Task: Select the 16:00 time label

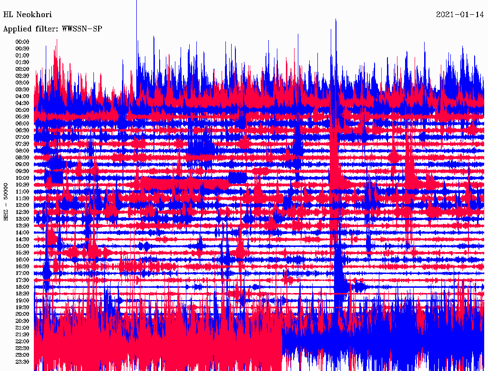Action: (x=22, y=259)
